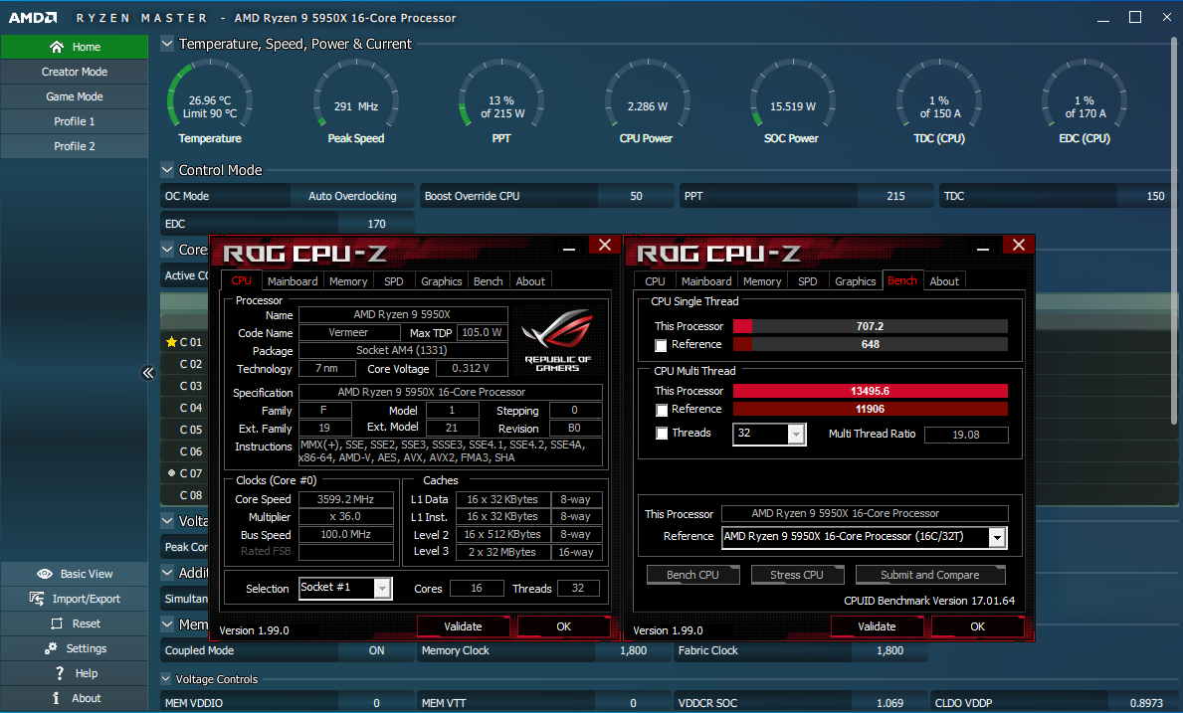Click the AMD logo in title bar
The height and width of the screenshot is (713, 1183).
[x=33, y=17]
